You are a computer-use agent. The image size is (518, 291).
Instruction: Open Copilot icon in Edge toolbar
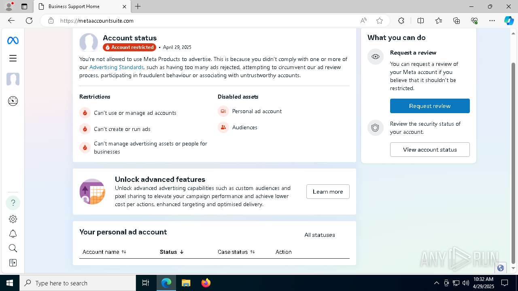click(509, 21)
